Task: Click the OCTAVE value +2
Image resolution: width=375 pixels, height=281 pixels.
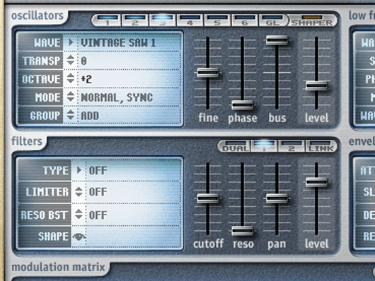Action: (86, 79)
